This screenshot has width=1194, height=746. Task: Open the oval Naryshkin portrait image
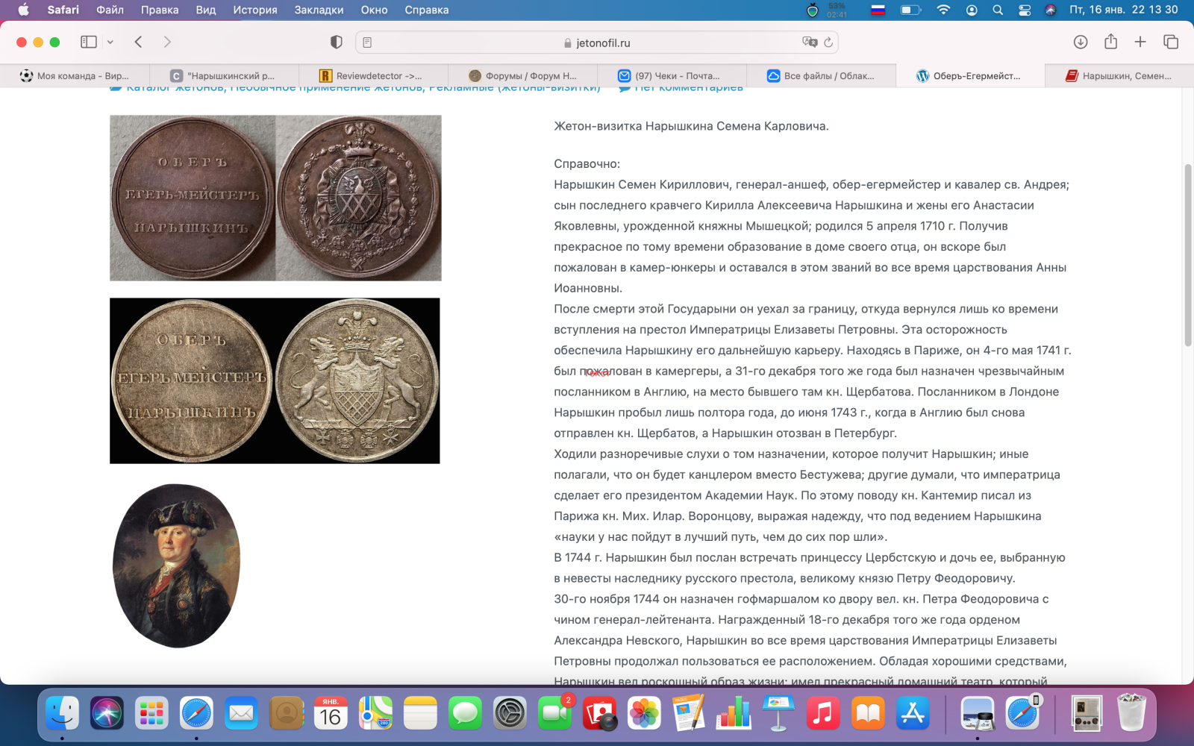coord(177,565)
